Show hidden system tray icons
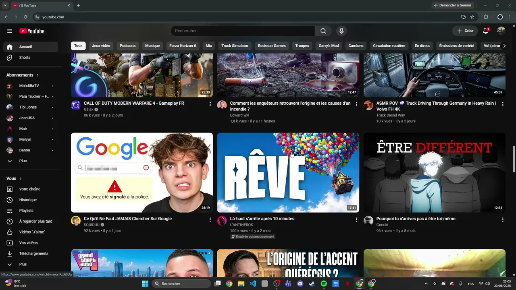516x290 pixels. coord(426,284)
